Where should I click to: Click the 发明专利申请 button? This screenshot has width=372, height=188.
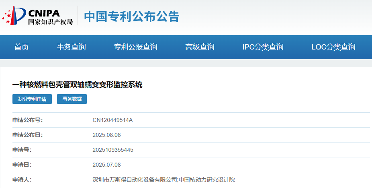click(32, 99)
